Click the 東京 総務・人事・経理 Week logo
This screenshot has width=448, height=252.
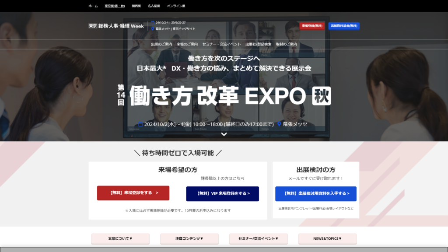point(116,26)
